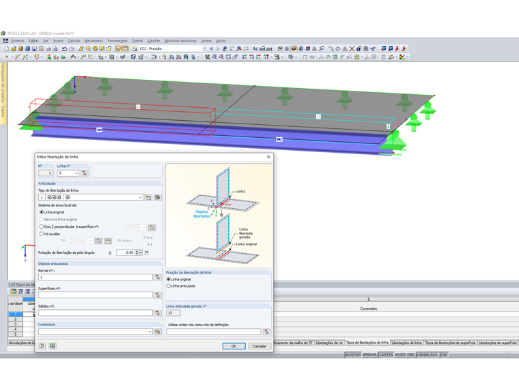Toggle AJUSTAR in status bar
Image resolution: width=519 pixels, height=389 pixels.
(353, 355)
